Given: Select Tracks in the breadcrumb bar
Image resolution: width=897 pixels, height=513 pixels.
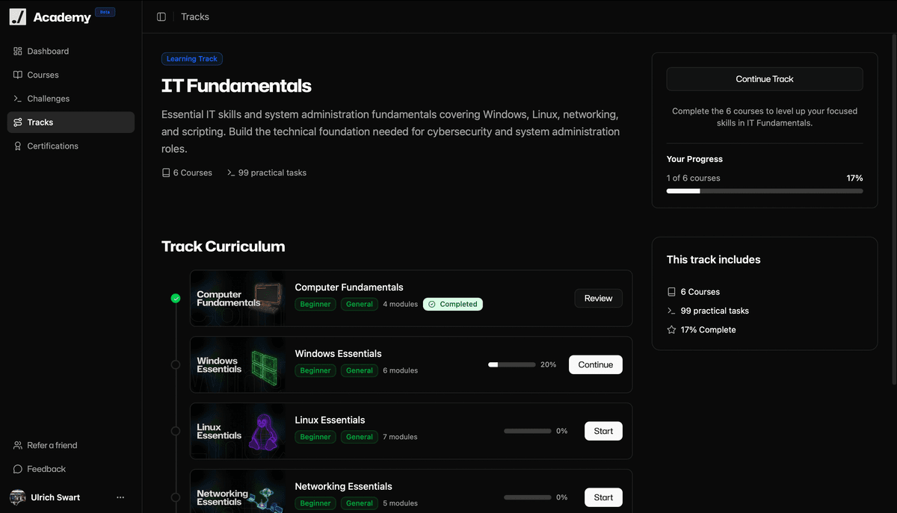Looking at the screenshot, I should pos(194,16).
